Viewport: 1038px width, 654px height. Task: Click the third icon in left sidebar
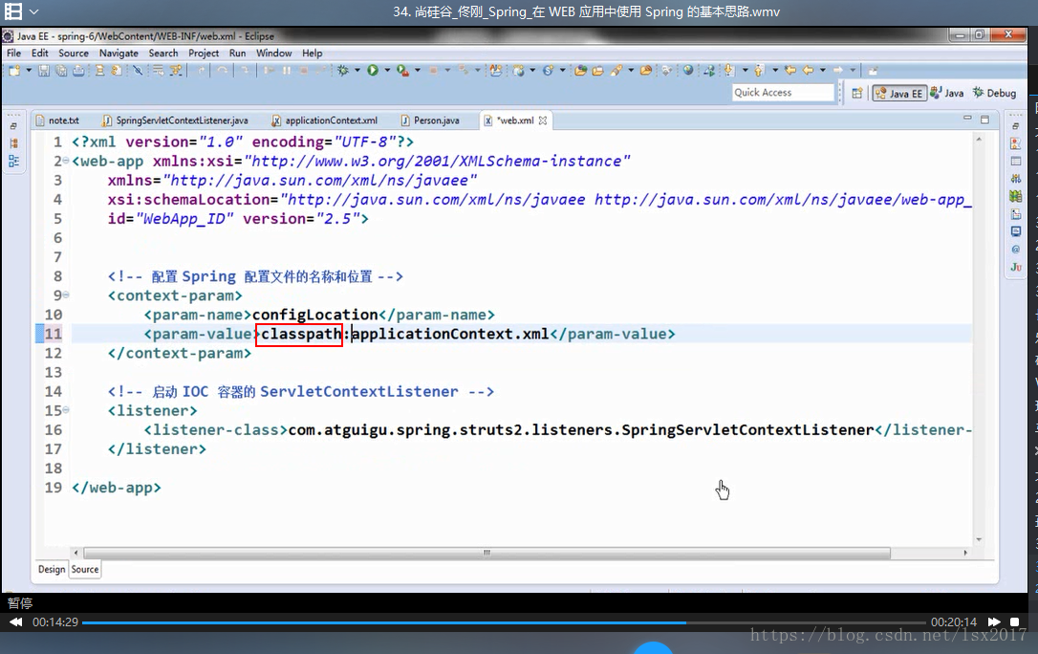(13, 161)
